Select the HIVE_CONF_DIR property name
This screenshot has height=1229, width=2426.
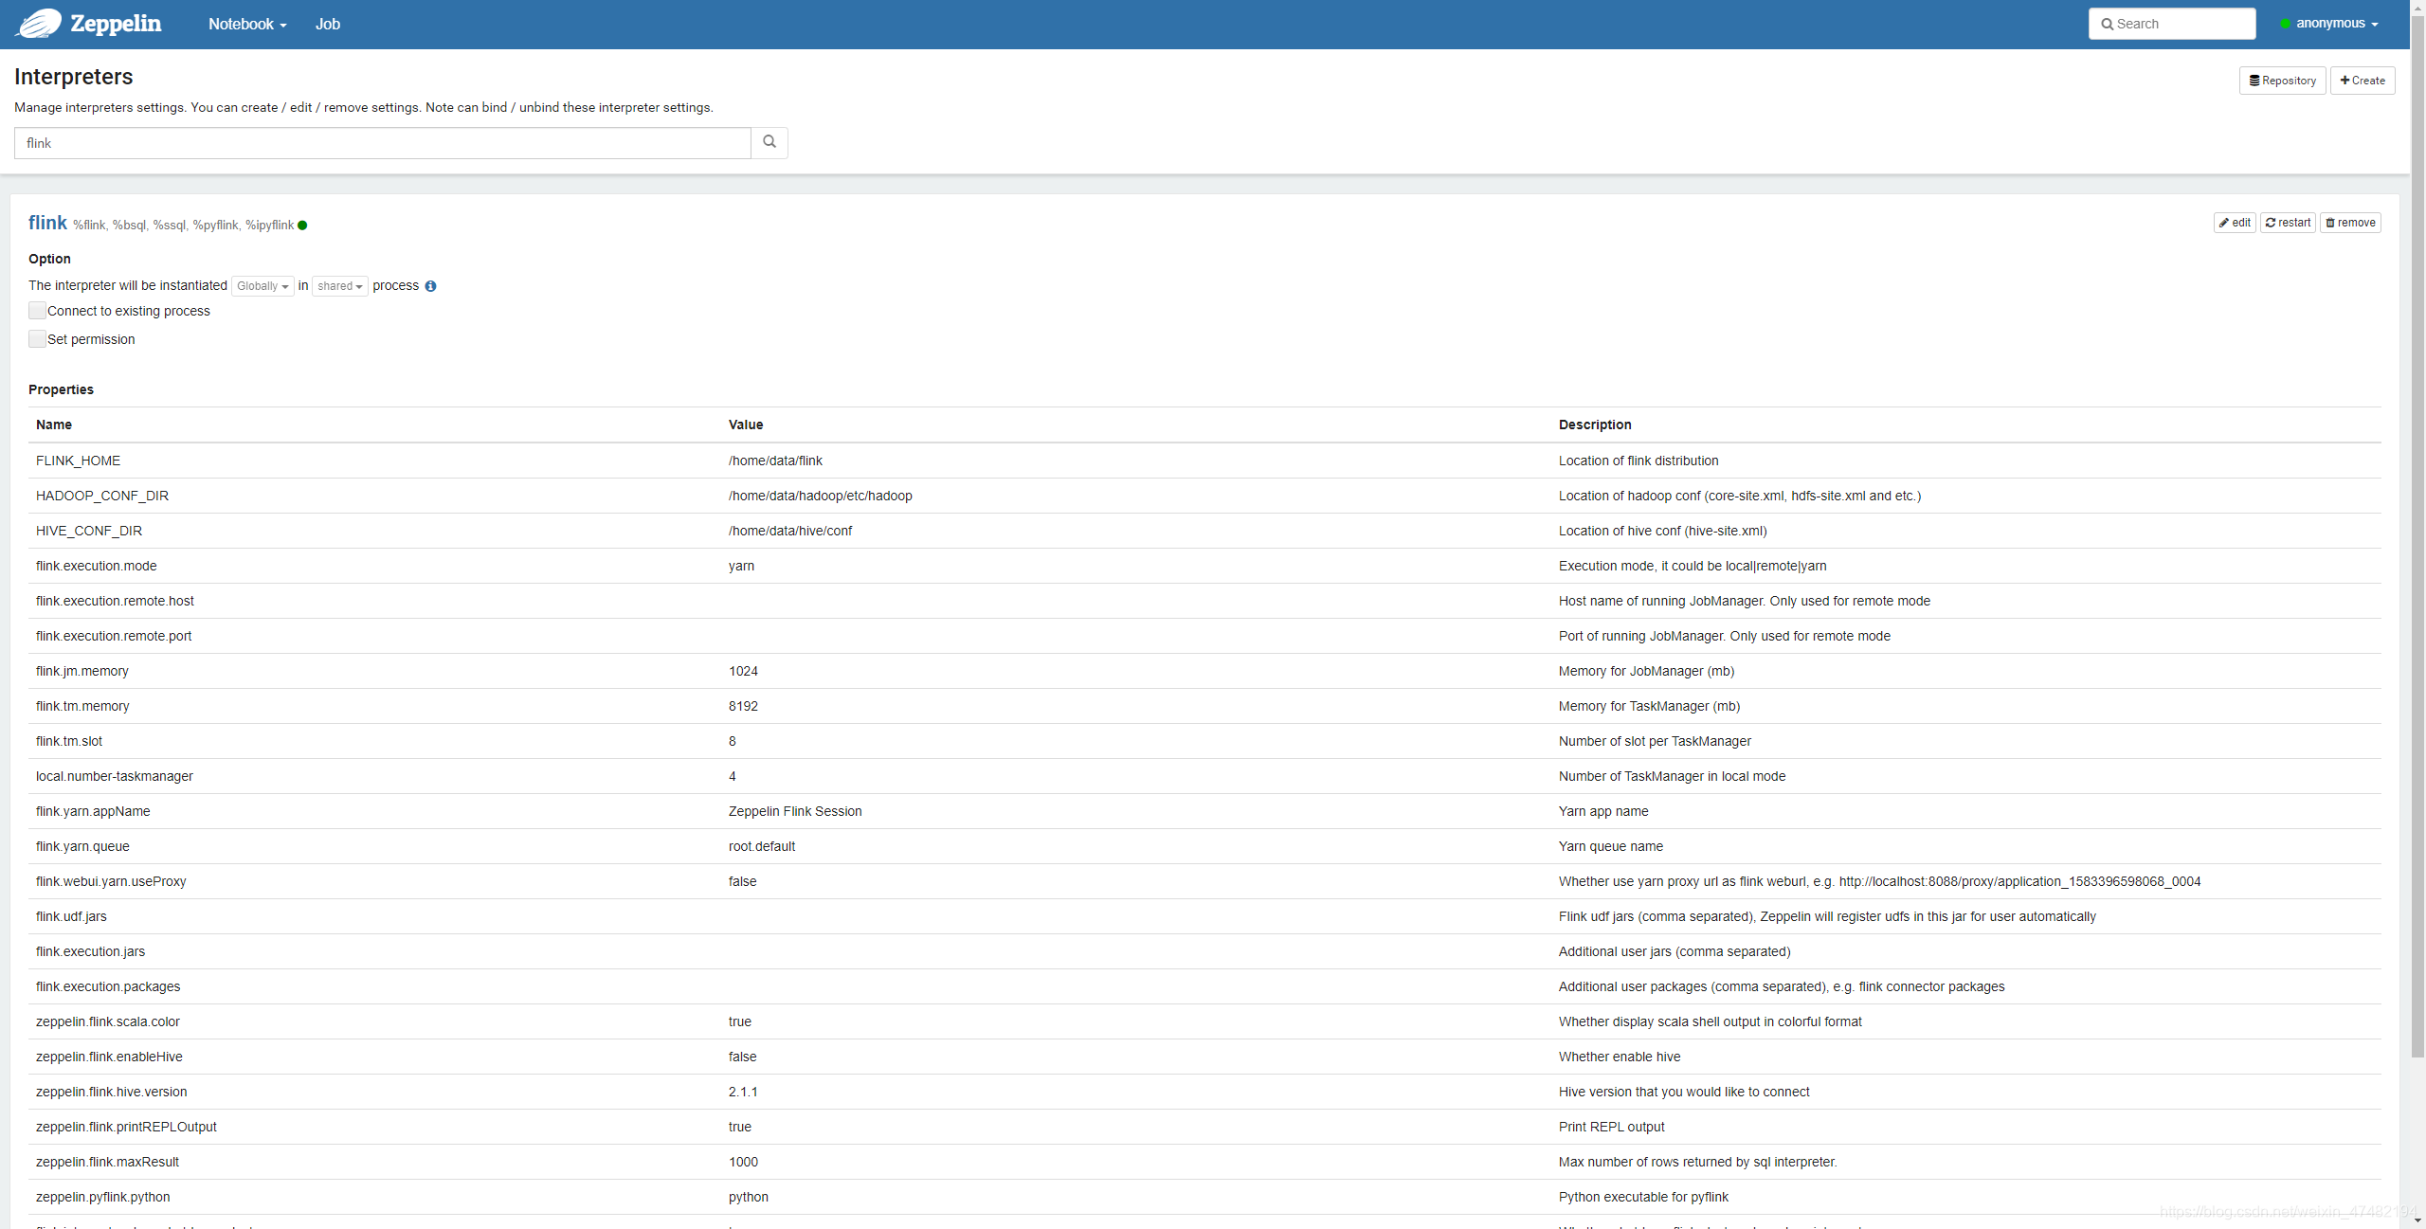pyautogui.click(x=89, y=531)
